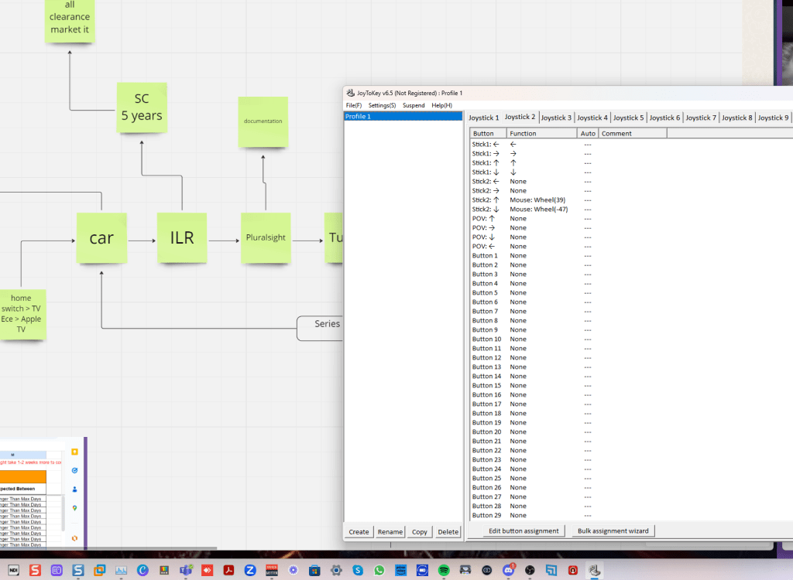Open Adobe Acrobat from the taskbar

tap(228, 571)
